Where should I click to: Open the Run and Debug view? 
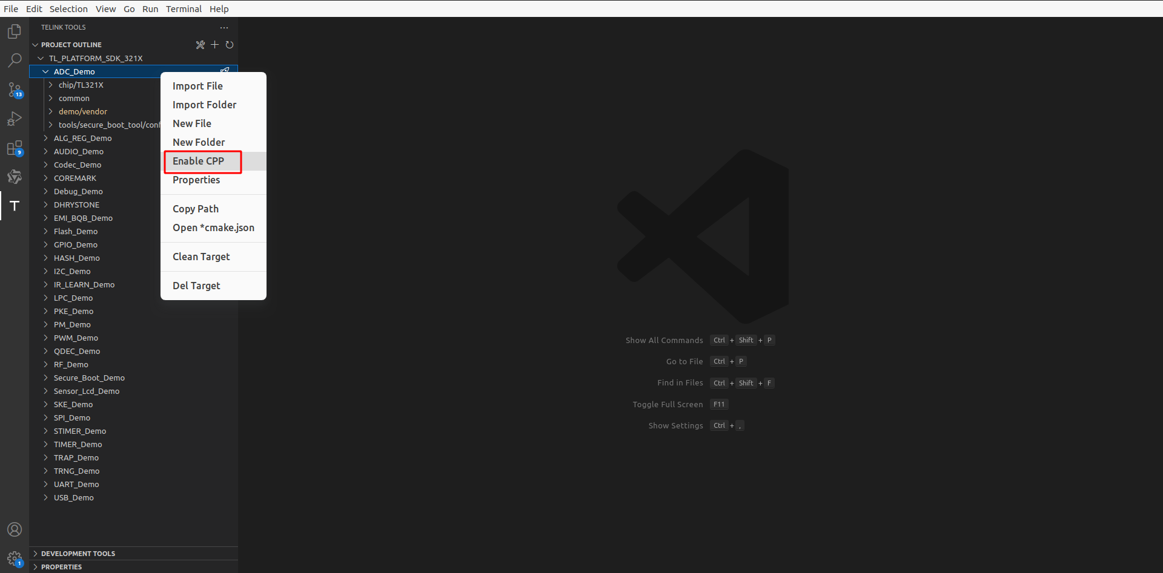pos(14,119)
